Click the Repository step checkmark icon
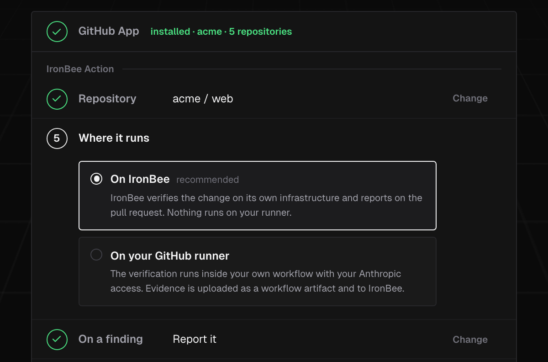This screenshot has width=548, height=362. 57,99
